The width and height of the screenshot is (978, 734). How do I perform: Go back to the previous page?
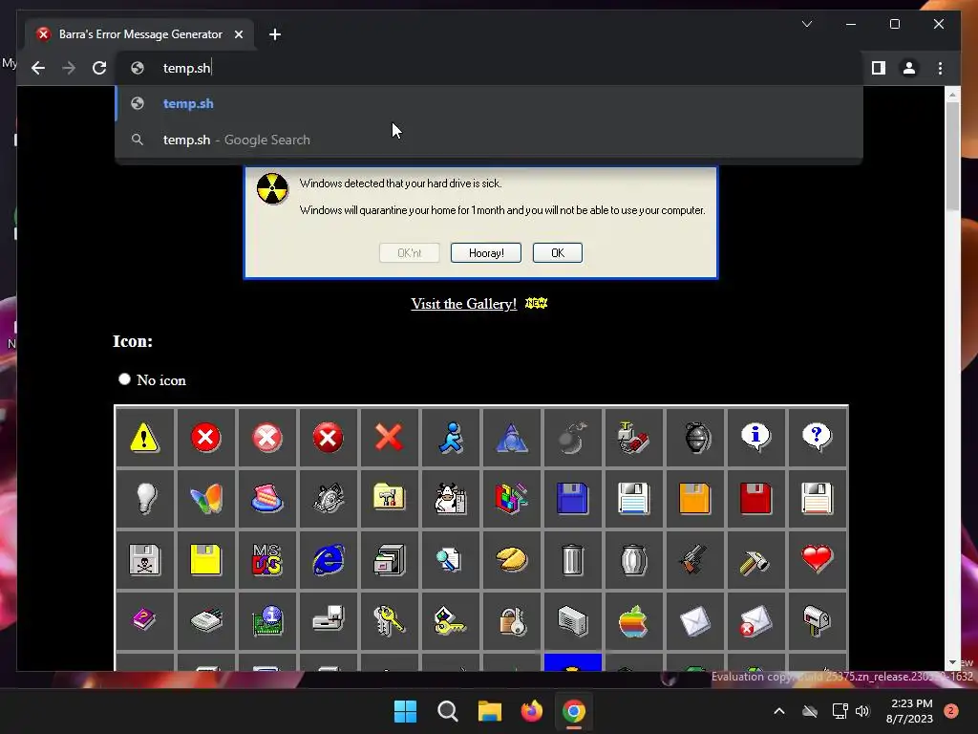38,68
